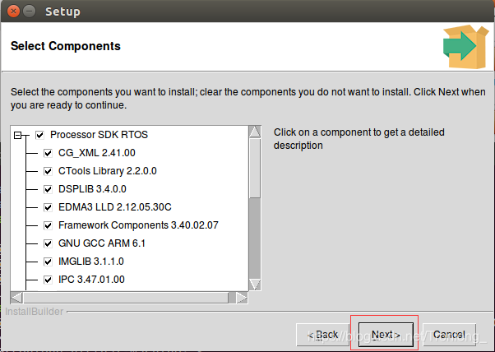The image size is (495, 352).
Task: Click the Next button
Action: point(386,335)
